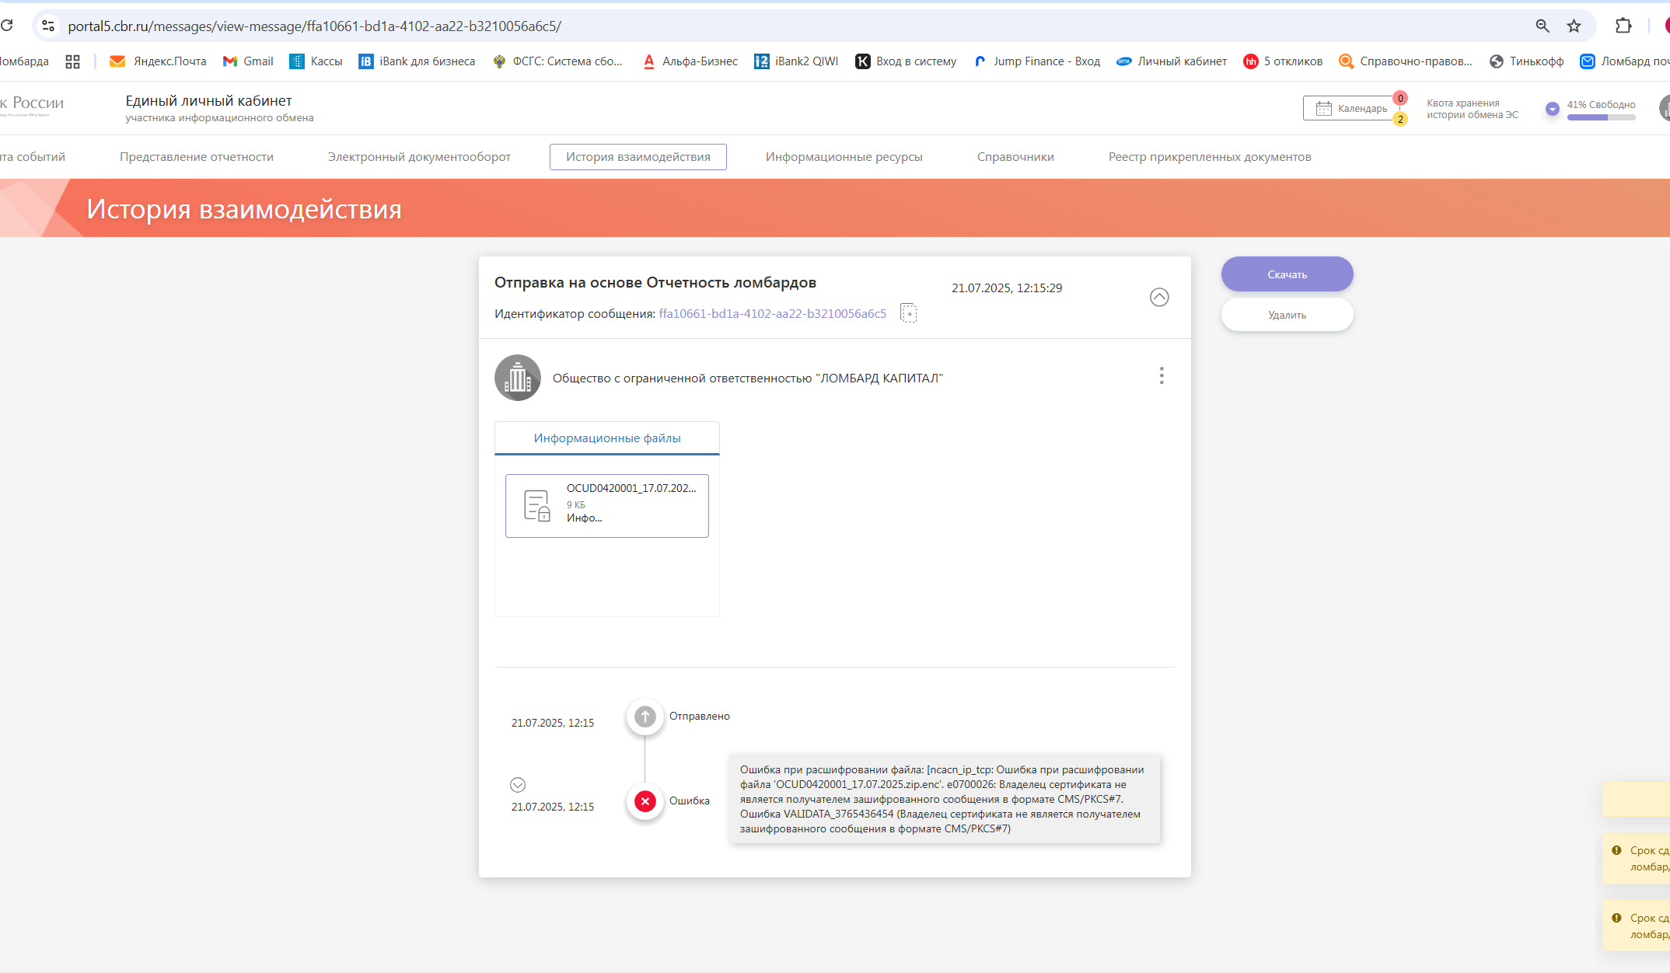Open the Электронный документооборот menu

point(419,157)
